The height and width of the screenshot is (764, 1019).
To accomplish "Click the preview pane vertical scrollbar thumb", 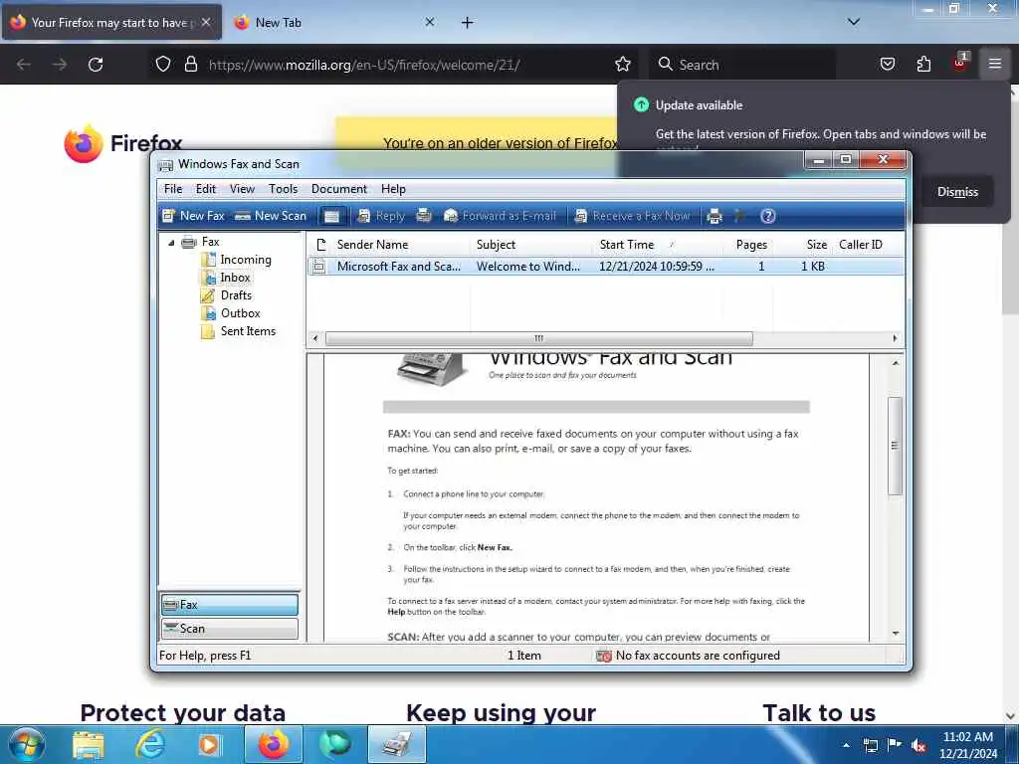I will pyautogui.click(x=895, y=446).
